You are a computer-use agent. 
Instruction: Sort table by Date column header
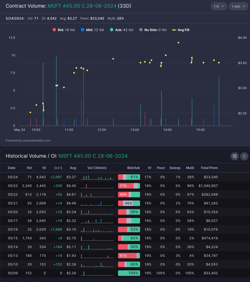pos(12,168)
